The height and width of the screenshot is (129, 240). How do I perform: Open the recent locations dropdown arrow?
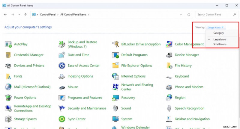19,14
